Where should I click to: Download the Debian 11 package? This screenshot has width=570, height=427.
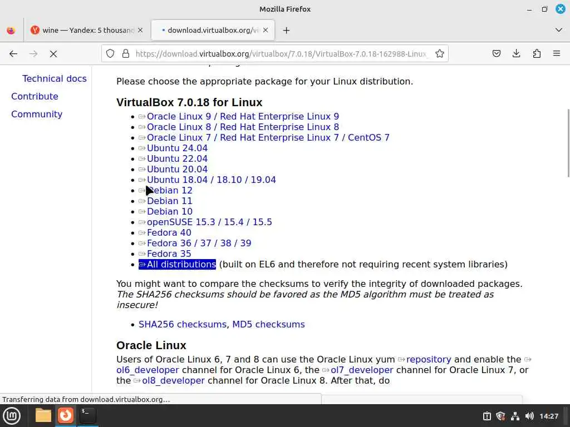169,201
